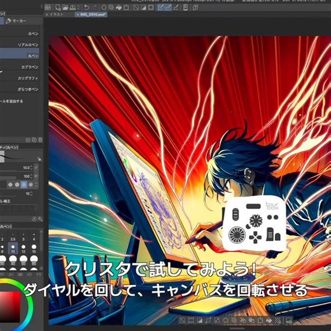Click the opacity slider bar
331x331 pixels.
8,178
